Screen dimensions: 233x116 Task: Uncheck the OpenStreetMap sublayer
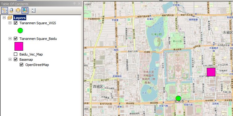coord(21,65)
